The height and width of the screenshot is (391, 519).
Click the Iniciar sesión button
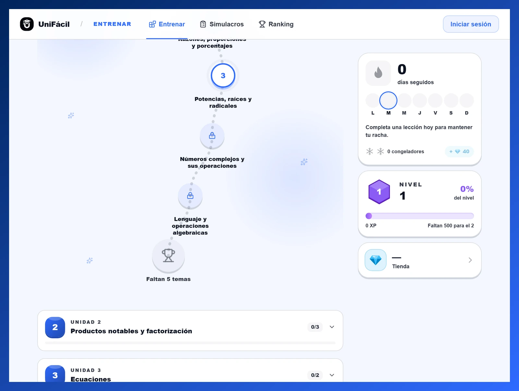point(471,24)
